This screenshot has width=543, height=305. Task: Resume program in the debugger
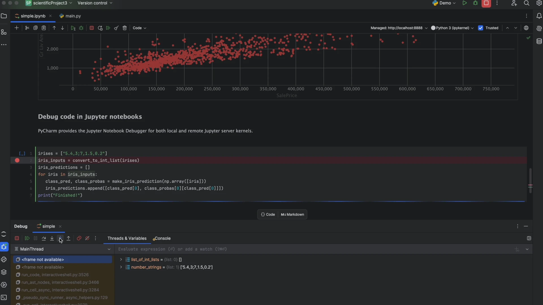(x=27, y=238)
